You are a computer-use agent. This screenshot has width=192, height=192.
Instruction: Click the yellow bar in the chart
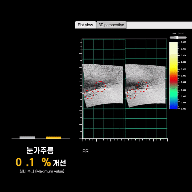tap(53, 138)
